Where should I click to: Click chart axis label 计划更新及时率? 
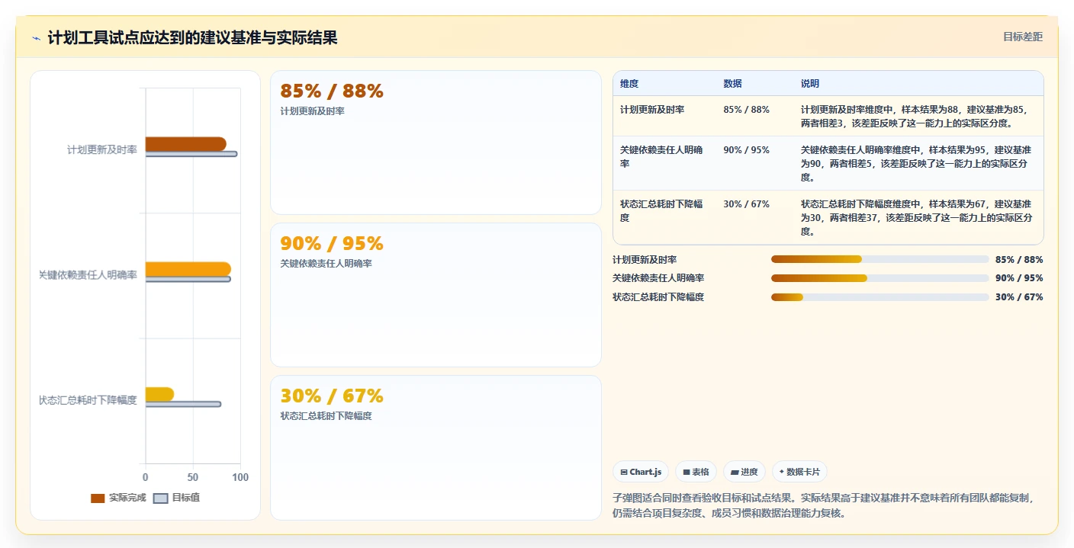(x=102, y=150)
